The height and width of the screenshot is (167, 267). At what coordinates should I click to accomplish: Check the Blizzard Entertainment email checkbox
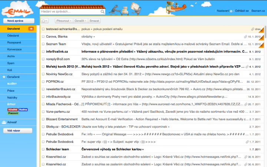coord(43,119)
